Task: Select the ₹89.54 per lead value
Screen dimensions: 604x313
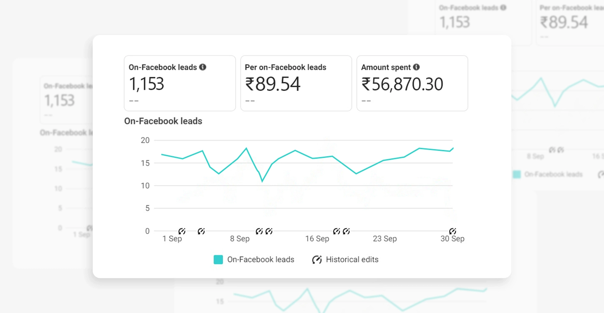Action: pyautogui.click(x=273, y=84)
